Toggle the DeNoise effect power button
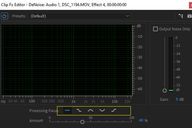Image resolution: width=192 pixels, height=128 pixels. [x=4, y=16]
